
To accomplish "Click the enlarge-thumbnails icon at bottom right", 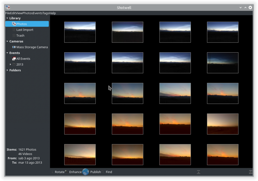I will (x=251, y=172).
